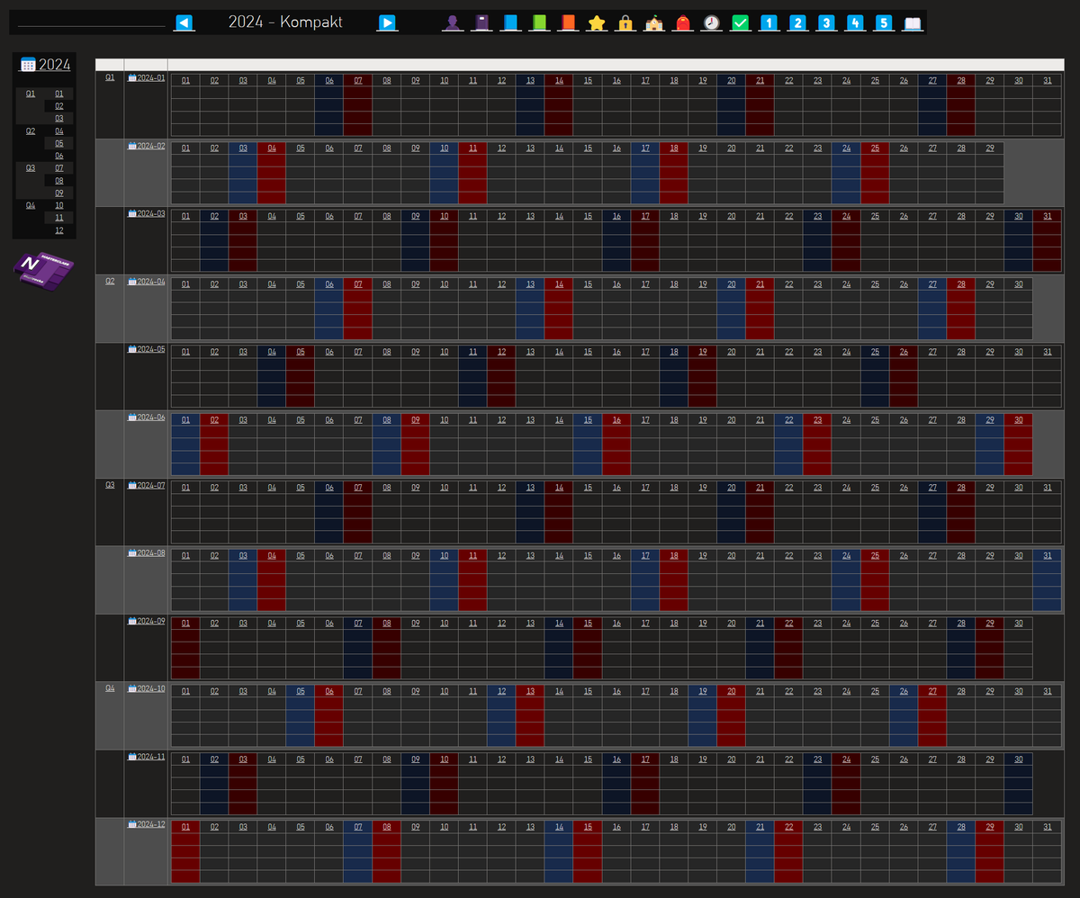
Task: Click the purple OneNote Masterclass logo
Action: coord(44,271)
